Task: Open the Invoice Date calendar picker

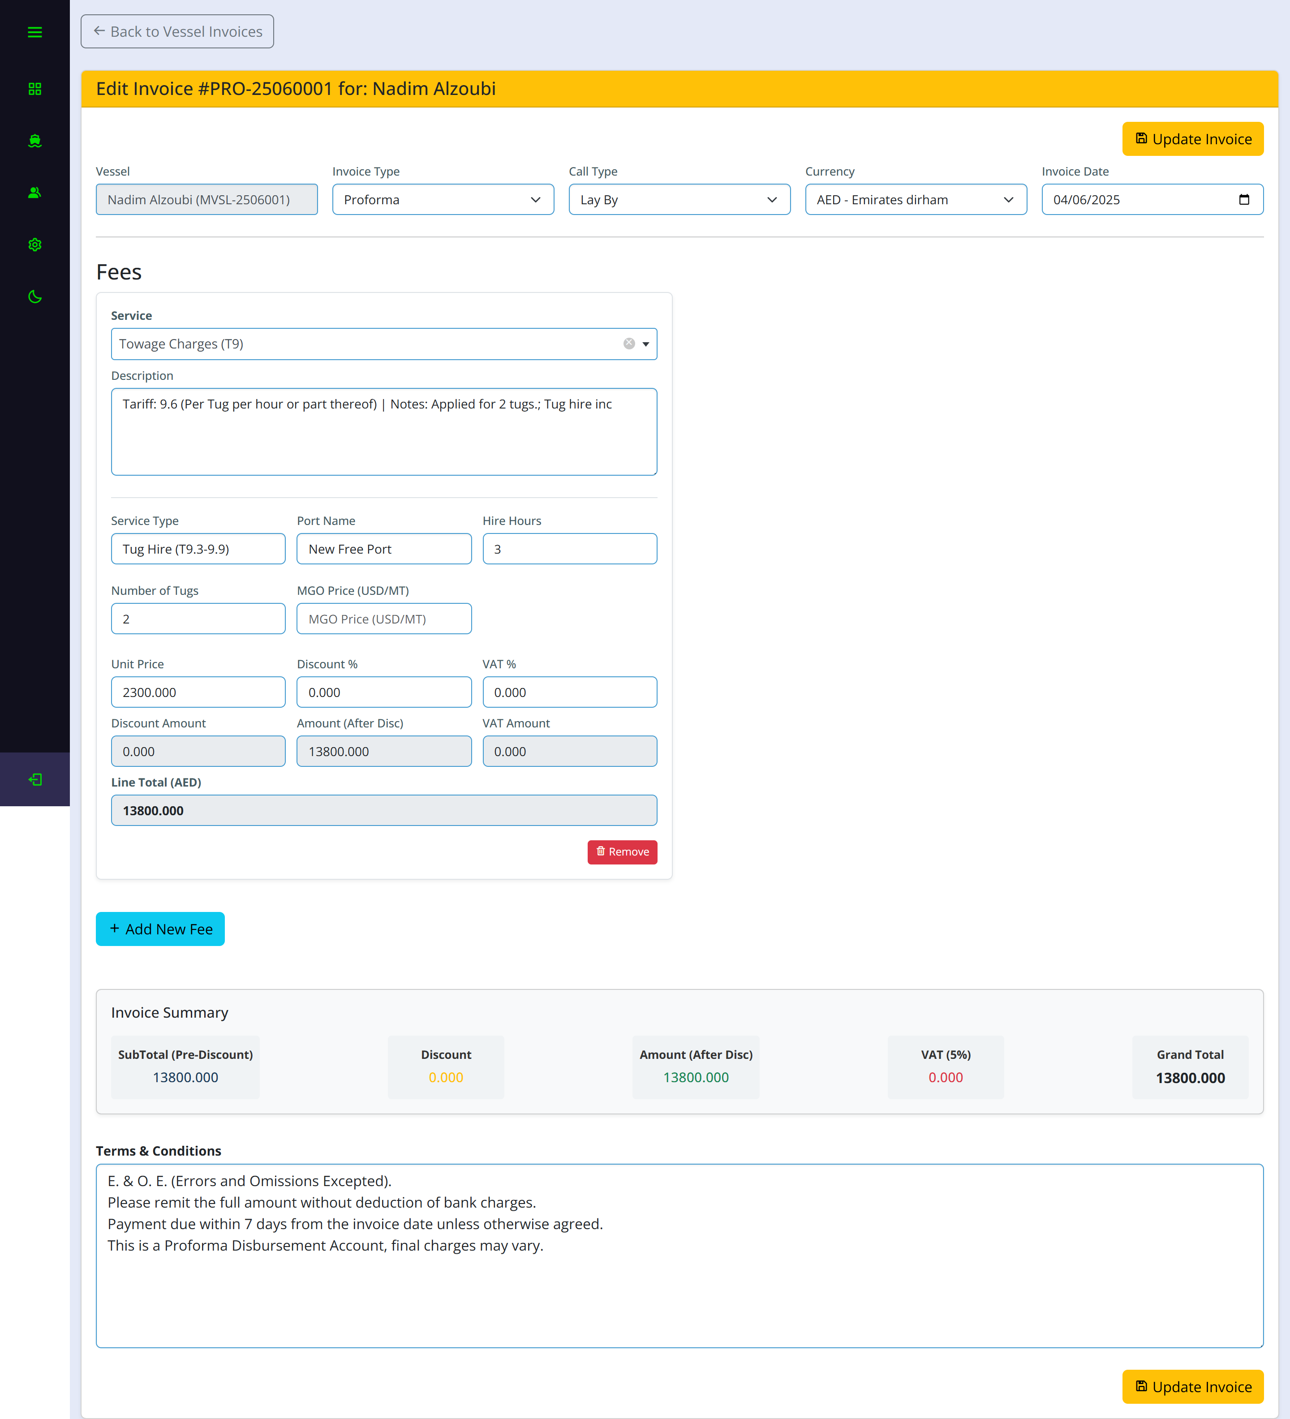Action: pos(1243,200)
